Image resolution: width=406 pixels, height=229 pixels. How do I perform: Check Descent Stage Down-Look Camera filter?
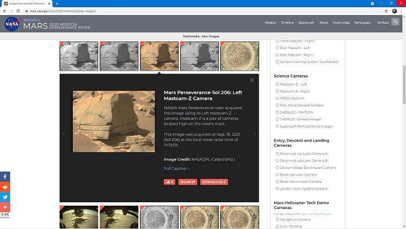278,168
